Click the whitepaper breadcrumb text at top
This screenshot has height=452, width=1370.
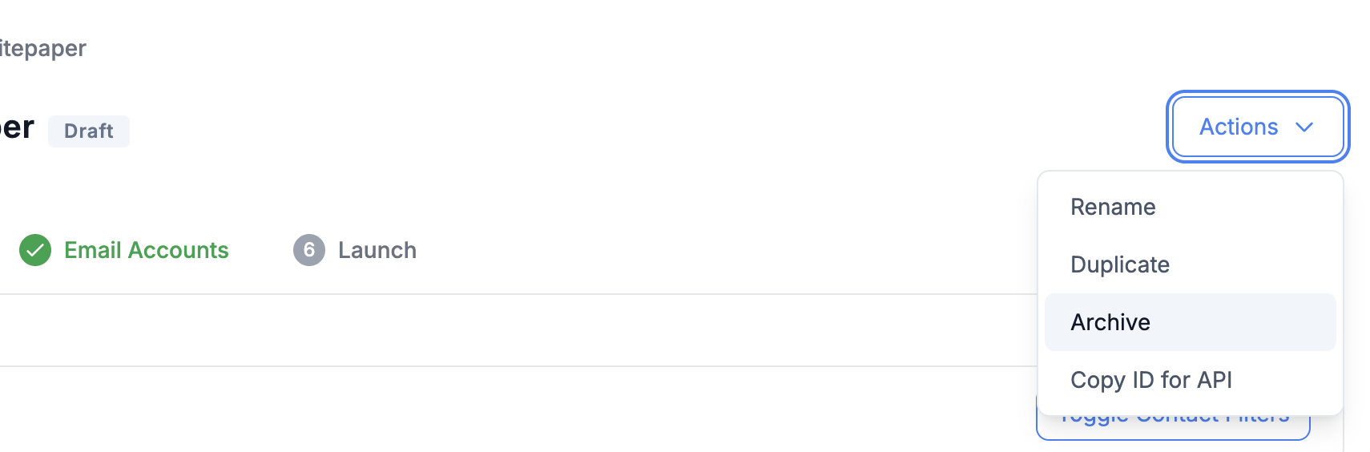43,48
